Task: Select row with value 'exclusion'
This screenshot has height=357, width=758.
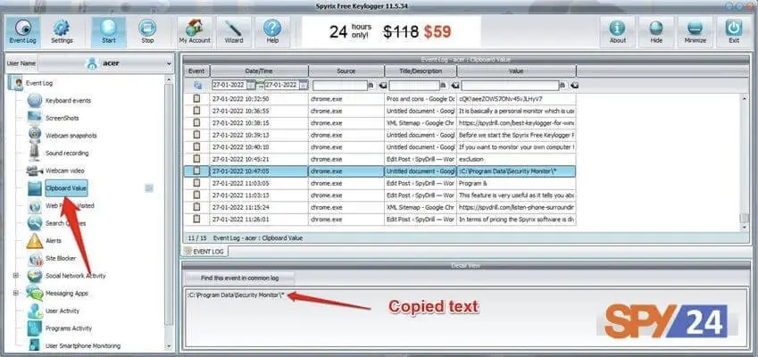Action: [x=380, y=159]
